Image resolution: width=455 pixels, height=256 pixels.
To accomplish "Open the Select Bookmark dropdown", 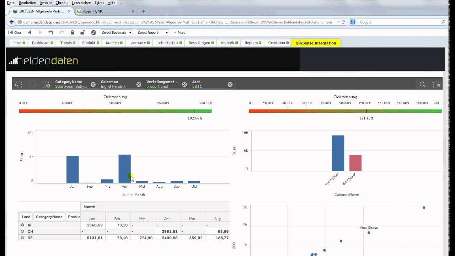I will 117,32.
